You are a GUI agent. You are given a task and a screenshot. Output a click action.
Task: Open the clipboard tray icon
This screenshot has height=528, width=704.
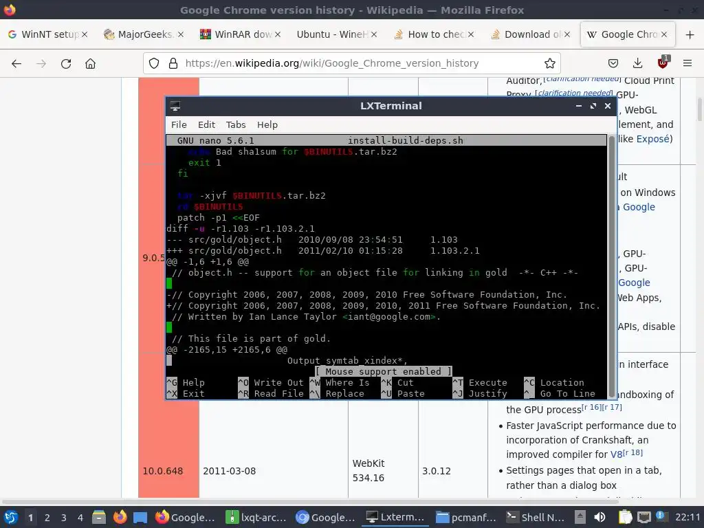pos(625,517)
